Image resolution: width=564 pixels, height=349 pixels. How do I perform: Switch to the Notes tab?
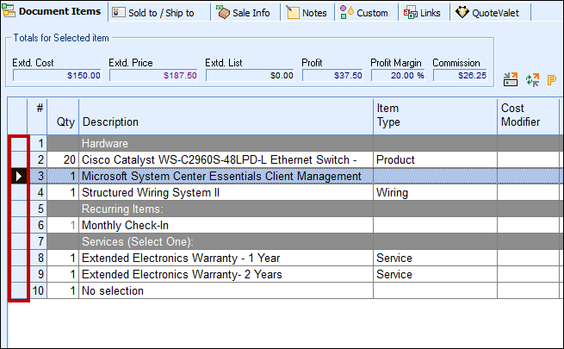coord(307,13)
